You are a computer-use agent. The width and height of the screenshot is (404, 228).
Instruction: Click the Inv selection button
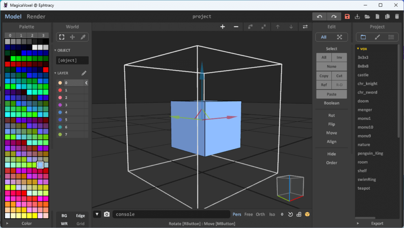tap(339, 57)
